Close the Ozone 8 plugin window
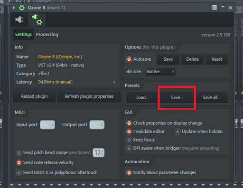243x188 pixels. [230, 8]
